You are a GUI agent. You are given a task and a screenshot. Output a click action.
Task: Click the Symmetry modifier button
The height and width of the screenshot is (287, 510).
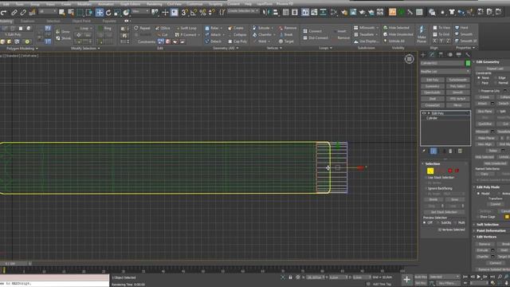(x=432, y=86)
